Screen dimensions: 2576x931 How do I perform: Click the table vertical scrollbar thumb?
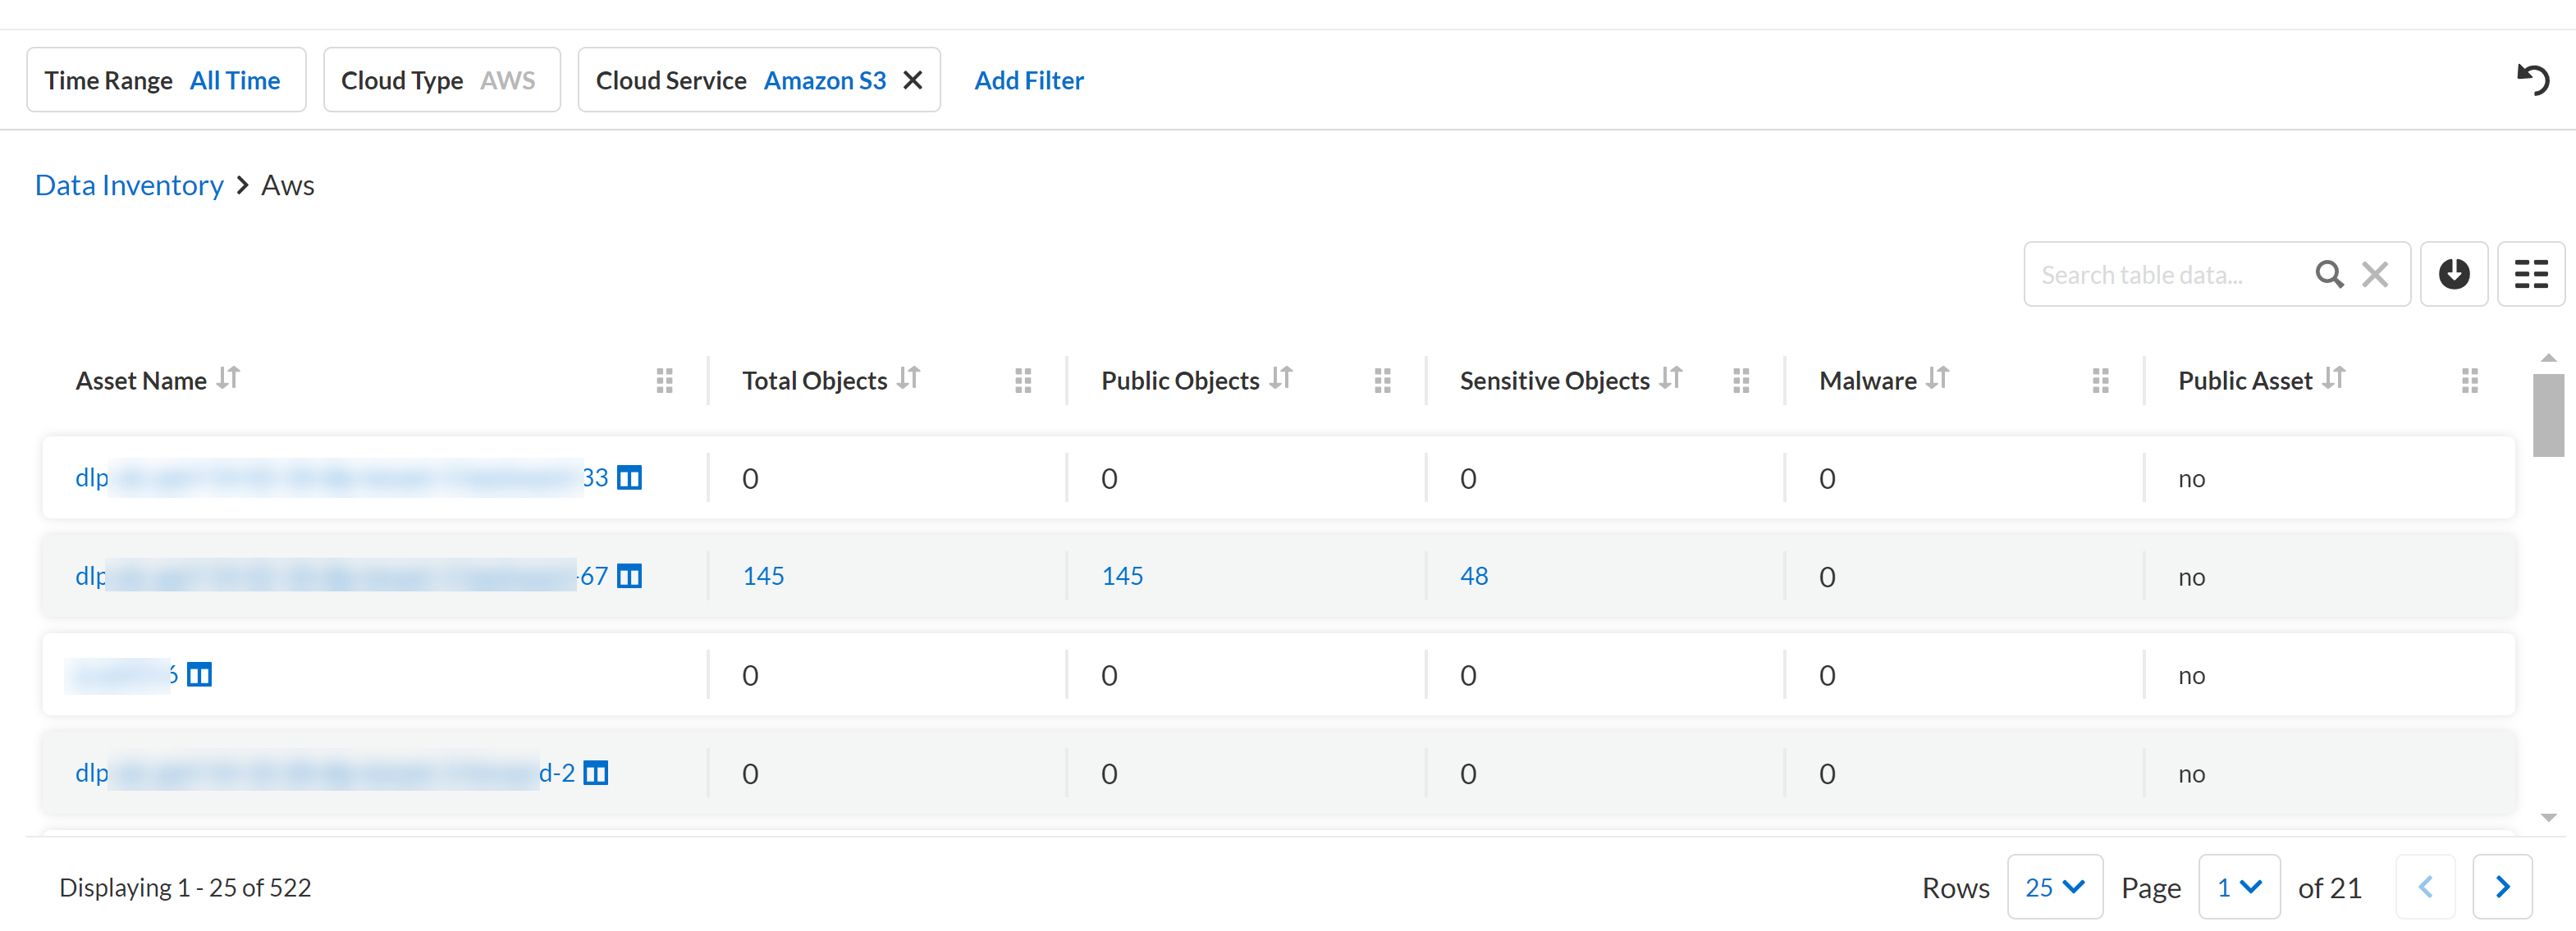[2548, 414]
